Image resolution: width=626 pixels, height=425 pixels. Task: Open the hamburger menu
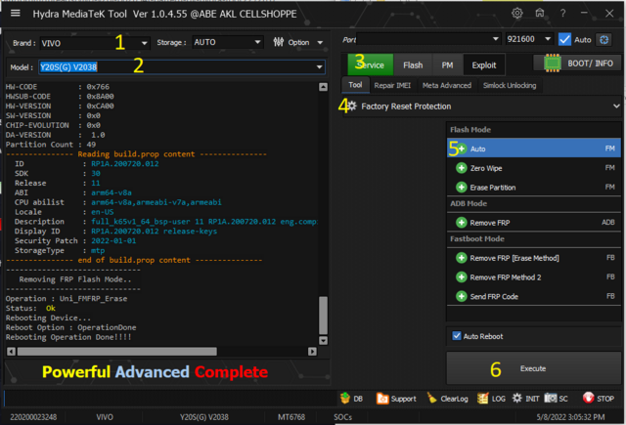pos(16,14)
